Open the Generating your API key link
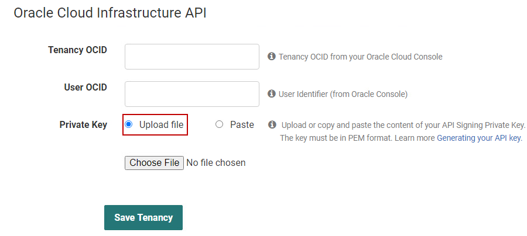Screen dimensions: 527x236 click(x=480, y=138)
